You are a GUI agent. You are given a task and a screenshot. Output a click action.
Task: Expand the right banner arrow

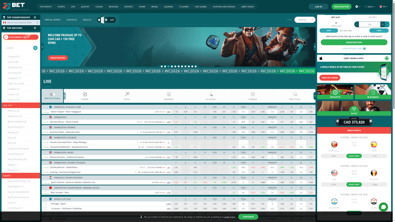tap(315, 47)
